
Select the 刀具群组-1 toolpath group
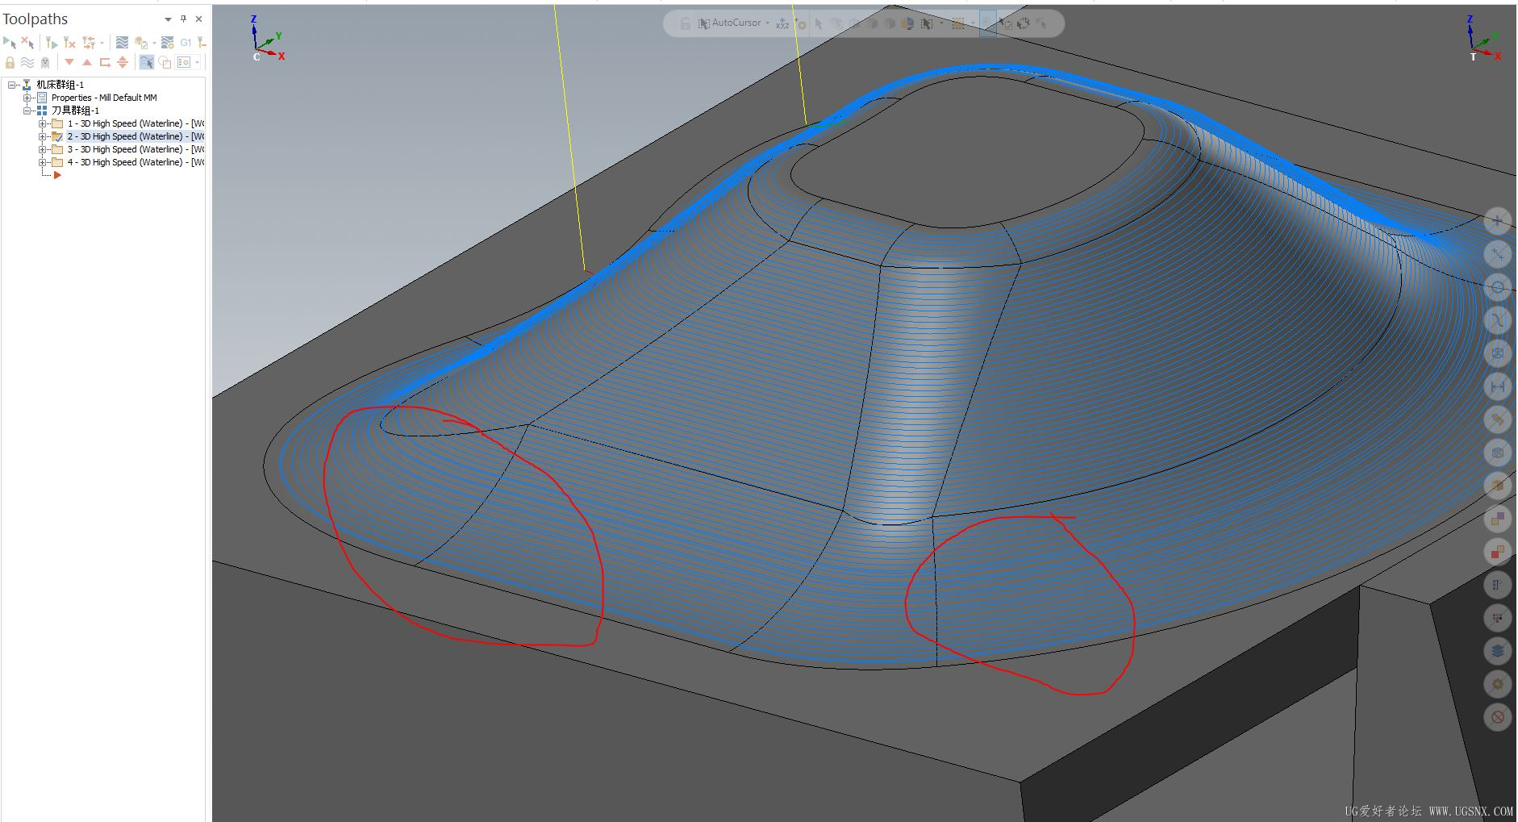[x=75, y=111]
